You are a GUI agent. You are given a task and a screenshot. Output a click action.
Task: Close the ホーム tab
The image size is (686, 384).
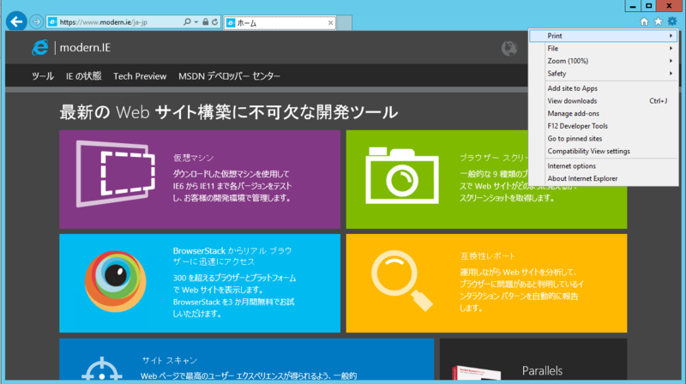330,23
